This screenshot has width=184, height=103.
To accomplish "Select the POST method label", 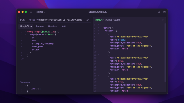I will coord(23,20).
